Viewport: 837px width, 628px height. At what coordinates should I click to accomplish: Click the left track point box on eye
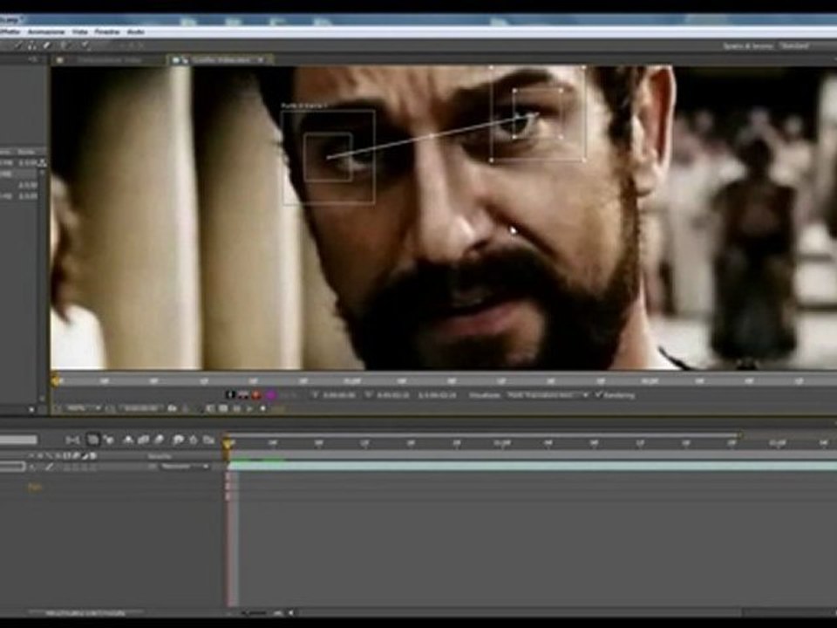point(329,157)
